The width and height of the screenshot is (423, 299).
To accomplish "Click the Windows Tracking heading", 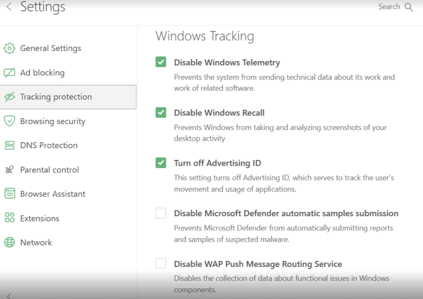I will click(x=205, y=36).
